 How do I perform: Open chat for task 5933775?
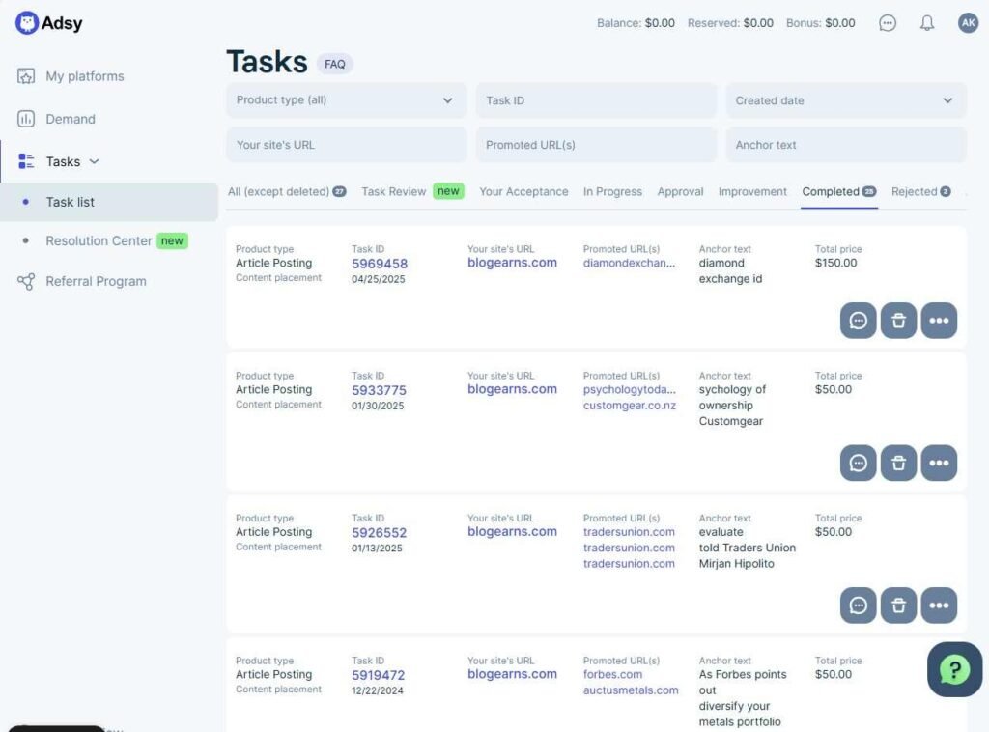click(858, 463)
